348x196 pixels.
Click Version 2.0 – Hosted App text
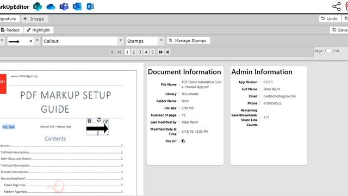coord(55,127)
